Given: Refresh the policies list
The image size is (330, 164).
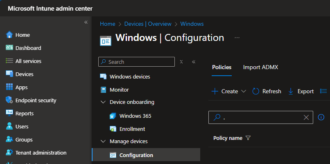Looking at the screenshot, I should [267, 91].
